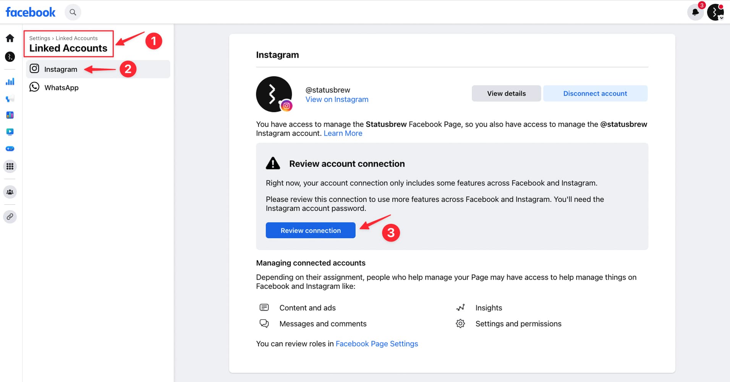Open the colorful chart Ads Manager icon
This screenshot has width=730, height=382.
coord(10,115)
